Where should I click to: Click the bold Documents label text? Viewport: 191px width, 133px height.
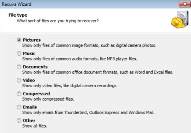click(x=35, y=67)
